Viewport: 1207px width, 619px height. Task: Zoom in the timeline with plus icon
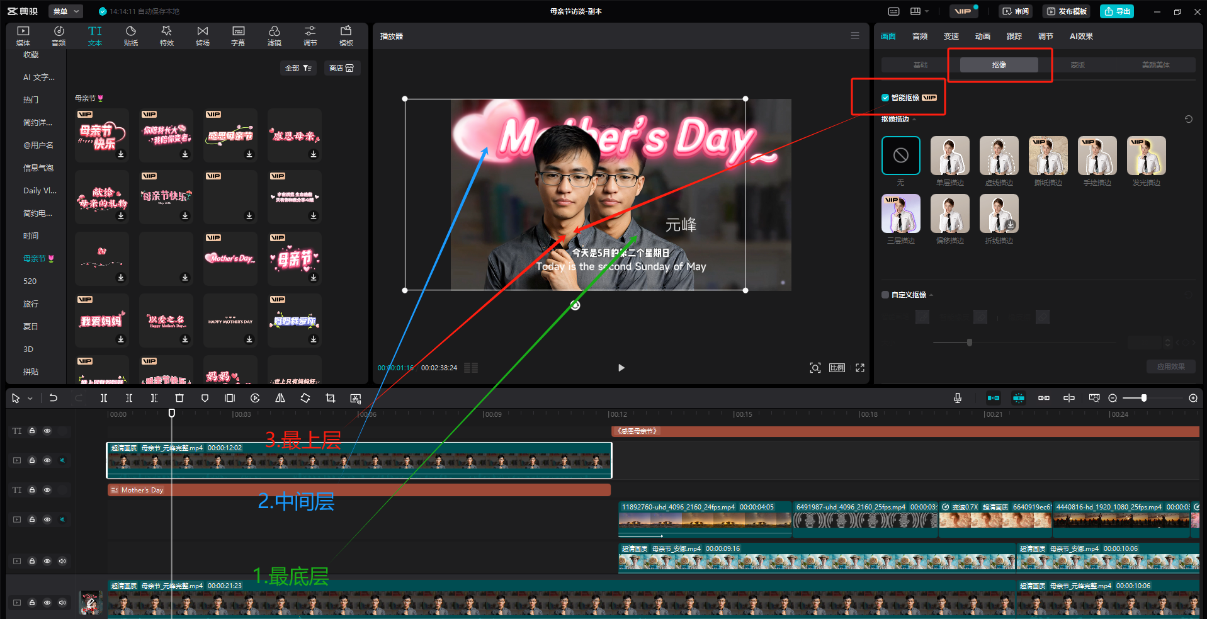pos(1193,398)
